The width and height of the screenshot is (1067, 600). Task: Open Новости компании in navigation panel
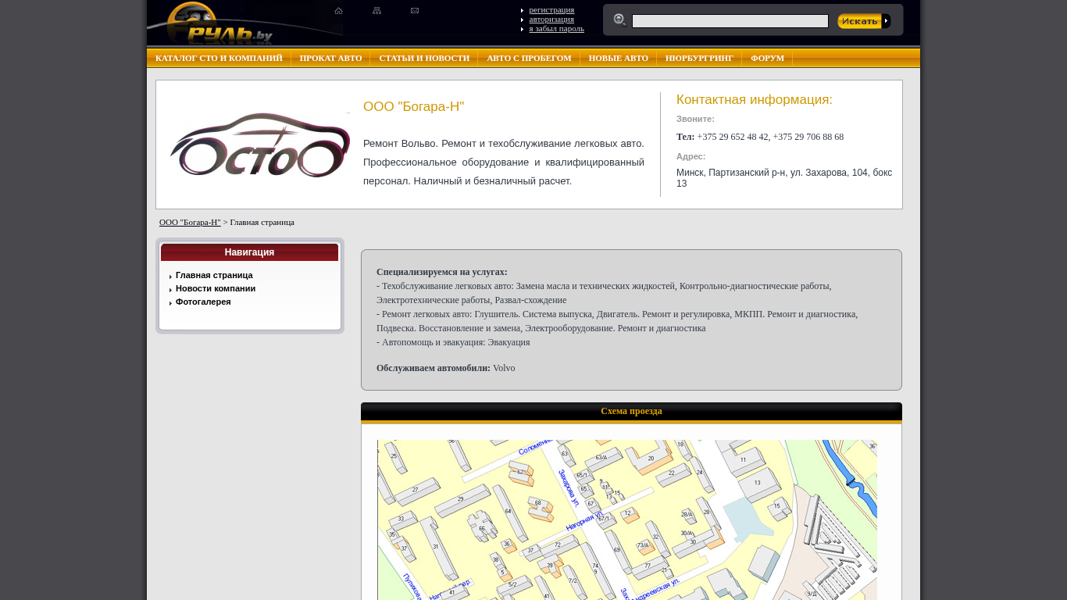(x=216, y=288)
